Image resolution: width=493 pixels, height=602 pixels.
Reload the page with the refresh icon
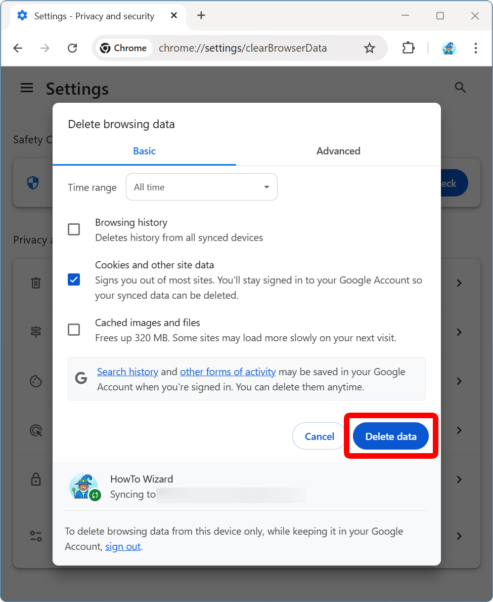point(72,48)
